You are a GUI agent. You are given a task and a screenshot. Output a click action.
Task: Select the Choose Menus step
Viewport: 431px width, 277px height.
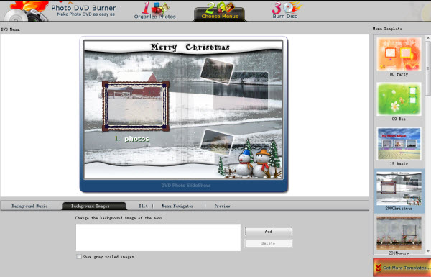[x=220, y=12]
